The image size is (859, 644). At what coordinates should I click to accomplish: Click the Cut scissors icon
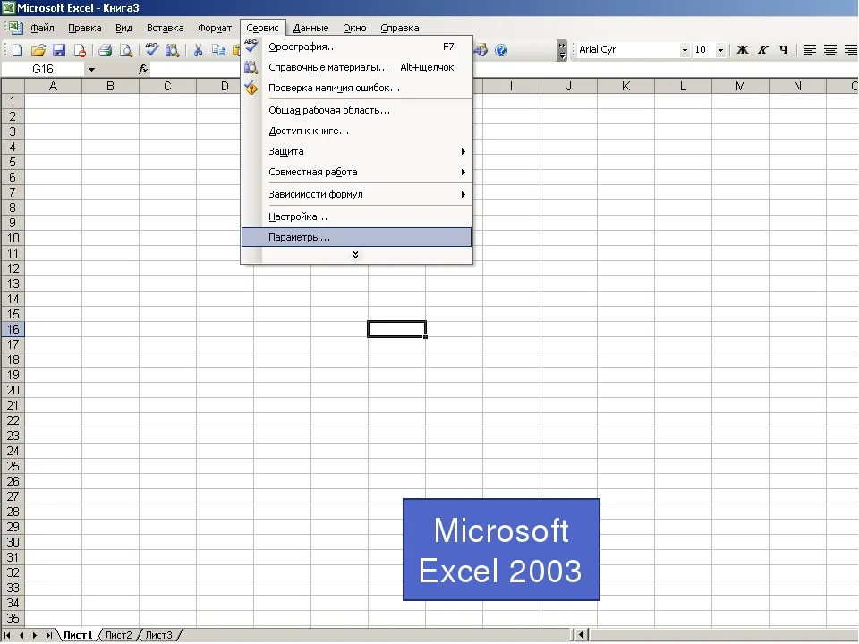click(198, 50)
